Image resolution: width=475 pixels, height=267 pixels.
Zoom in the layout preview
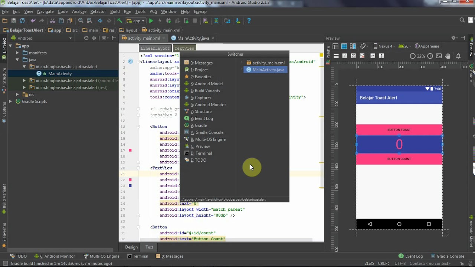point(430,56)
